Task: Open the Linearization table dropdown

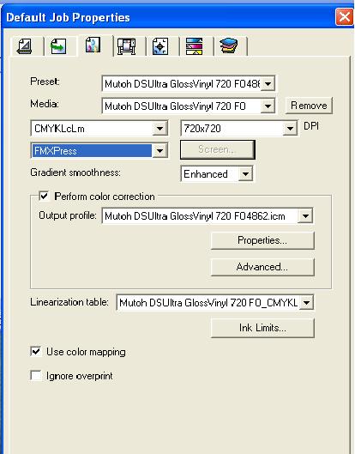Action: coord(306,303)
